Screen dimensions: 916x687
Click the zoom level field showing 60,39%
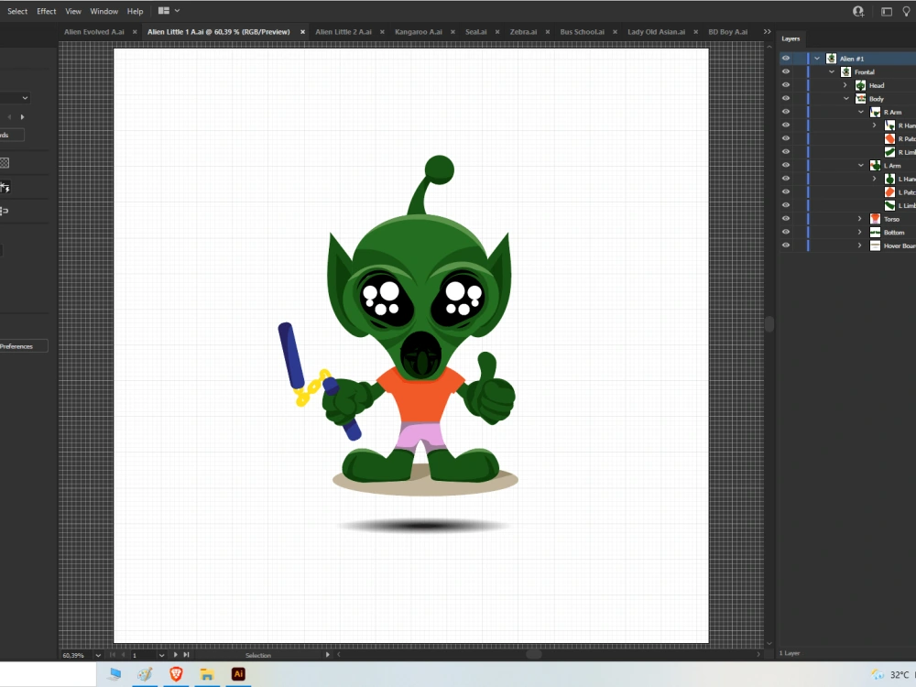point(73,655)
